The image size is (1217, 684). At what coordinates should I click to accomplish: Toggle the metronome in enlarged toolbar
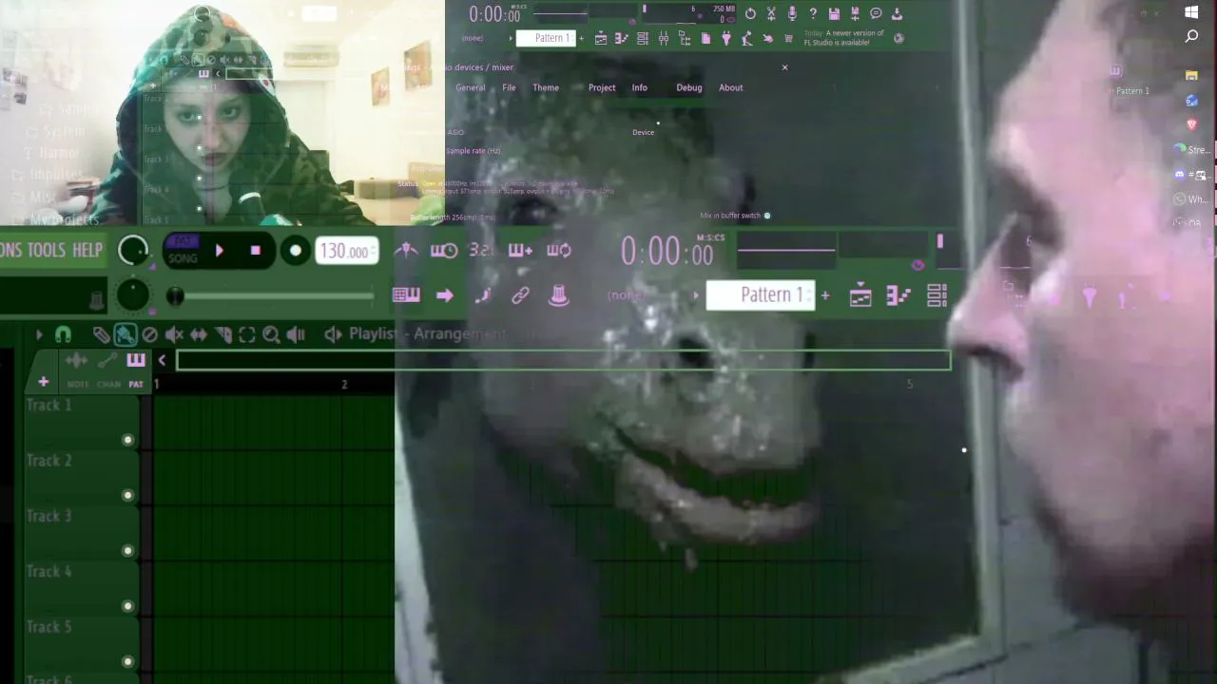(x=406, y=251)
